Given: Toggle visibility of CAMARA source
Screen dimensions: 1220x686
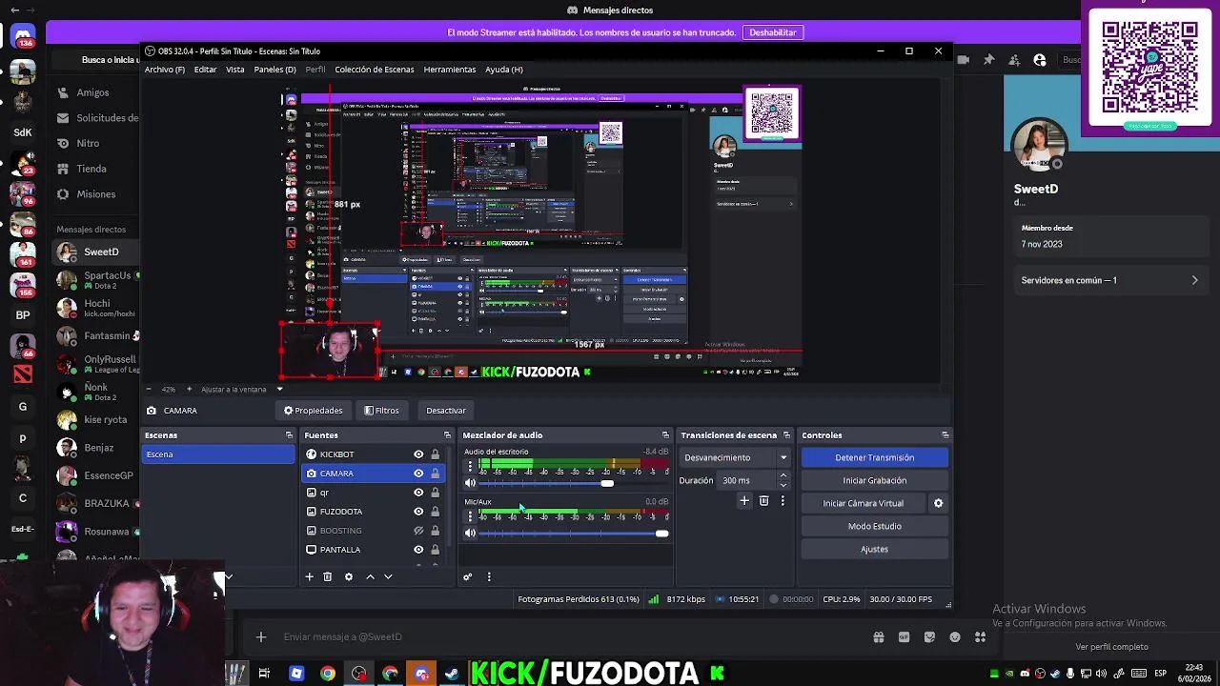Looking at the screenshot, I should (x=418, y=474).
